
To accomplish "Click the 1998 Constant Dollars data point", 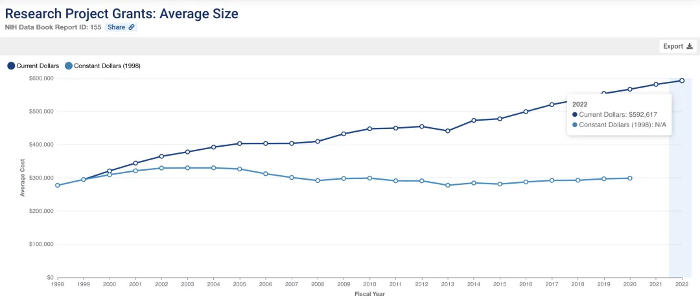I will (x=57, y=186).
